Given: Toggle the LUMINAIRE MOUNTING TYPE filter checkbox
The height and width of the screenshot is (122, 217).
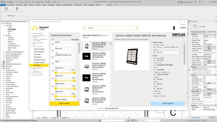Looking at the screenshot, I should click(53, 57).
